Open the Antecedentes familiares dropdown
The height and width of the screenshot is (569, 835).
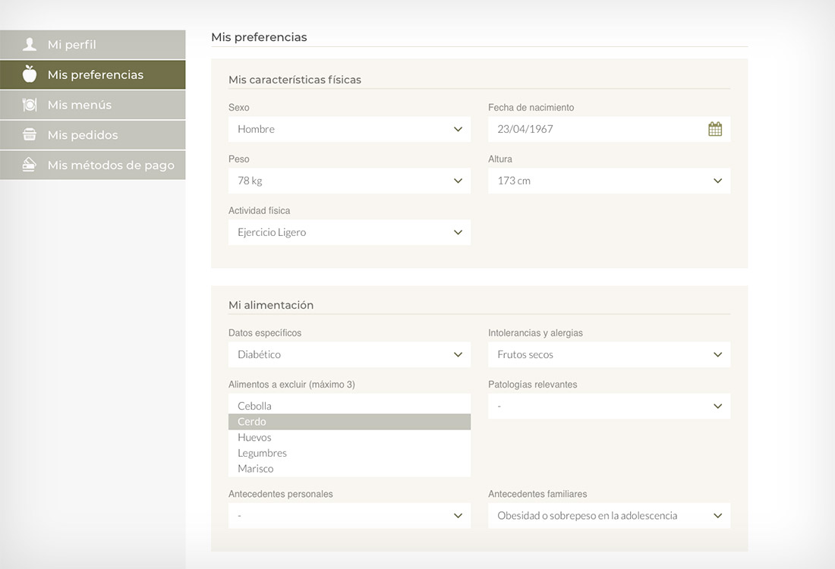(x=609, y=515)
